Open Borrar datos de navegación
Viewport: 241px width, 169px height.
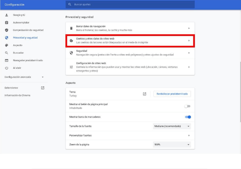(x=130, y=28)
